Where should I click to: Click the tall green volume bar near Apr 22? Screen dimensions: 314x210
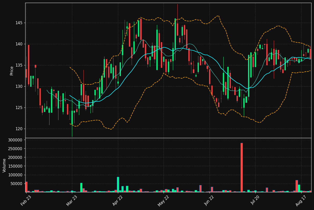pos(118,185)
